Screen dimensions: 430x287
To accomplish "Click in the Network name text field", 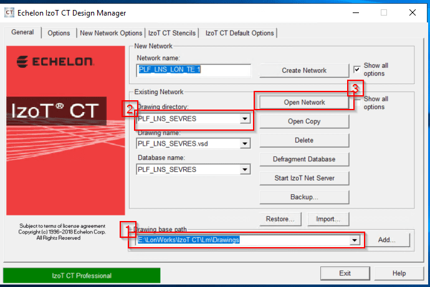I will point(193,70).
